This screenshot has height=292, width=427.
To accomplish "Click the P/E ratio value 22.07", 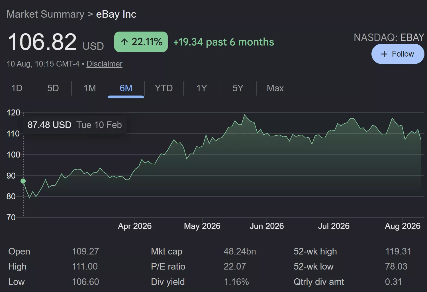I will tap(235, 266).
